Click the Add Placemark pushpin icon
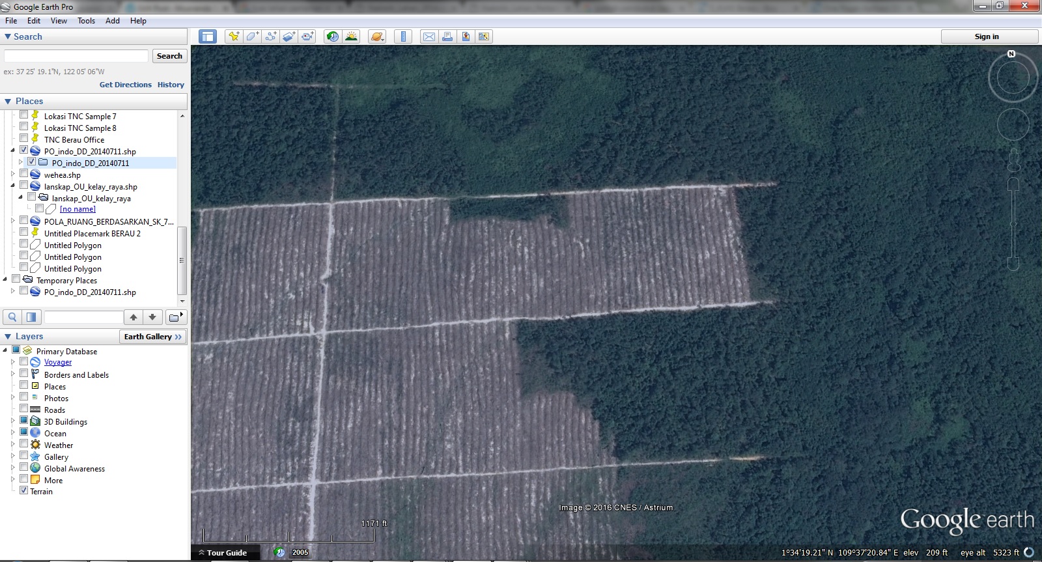This screenshot has height=562, width=1042. tap(233, 36)
